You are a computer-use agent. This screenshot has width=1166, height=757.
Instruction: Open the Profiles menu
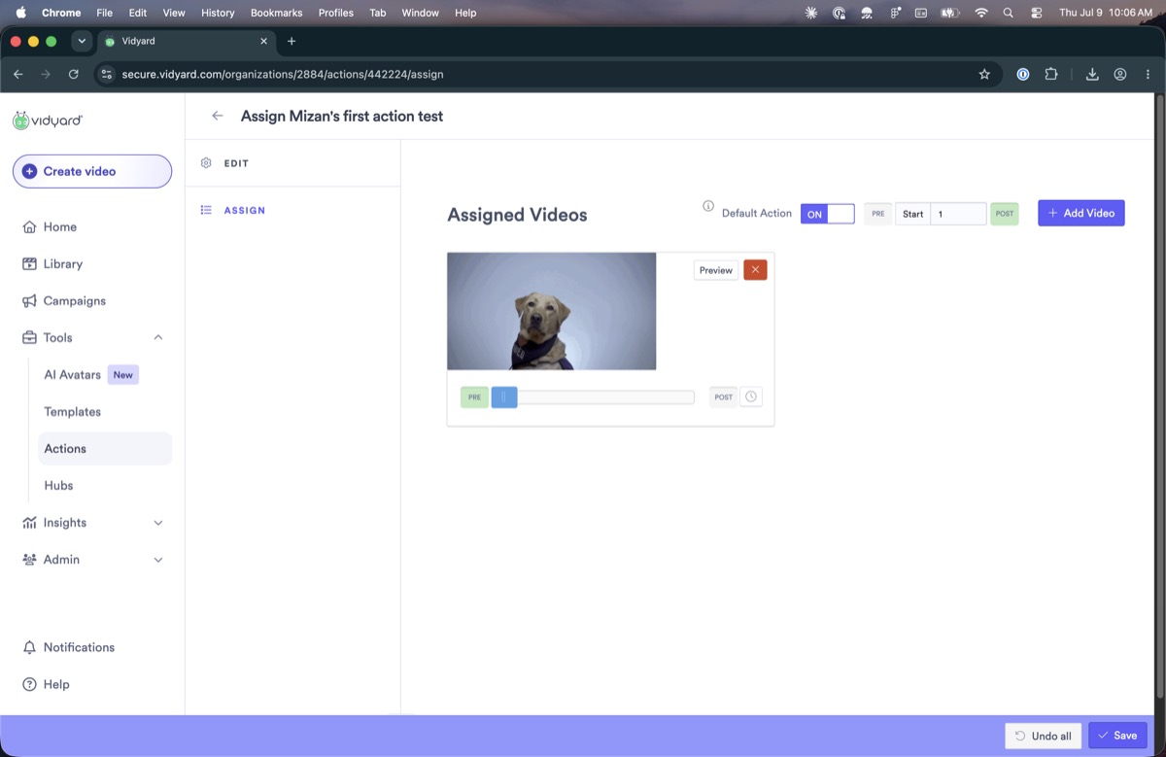[335, 13]
